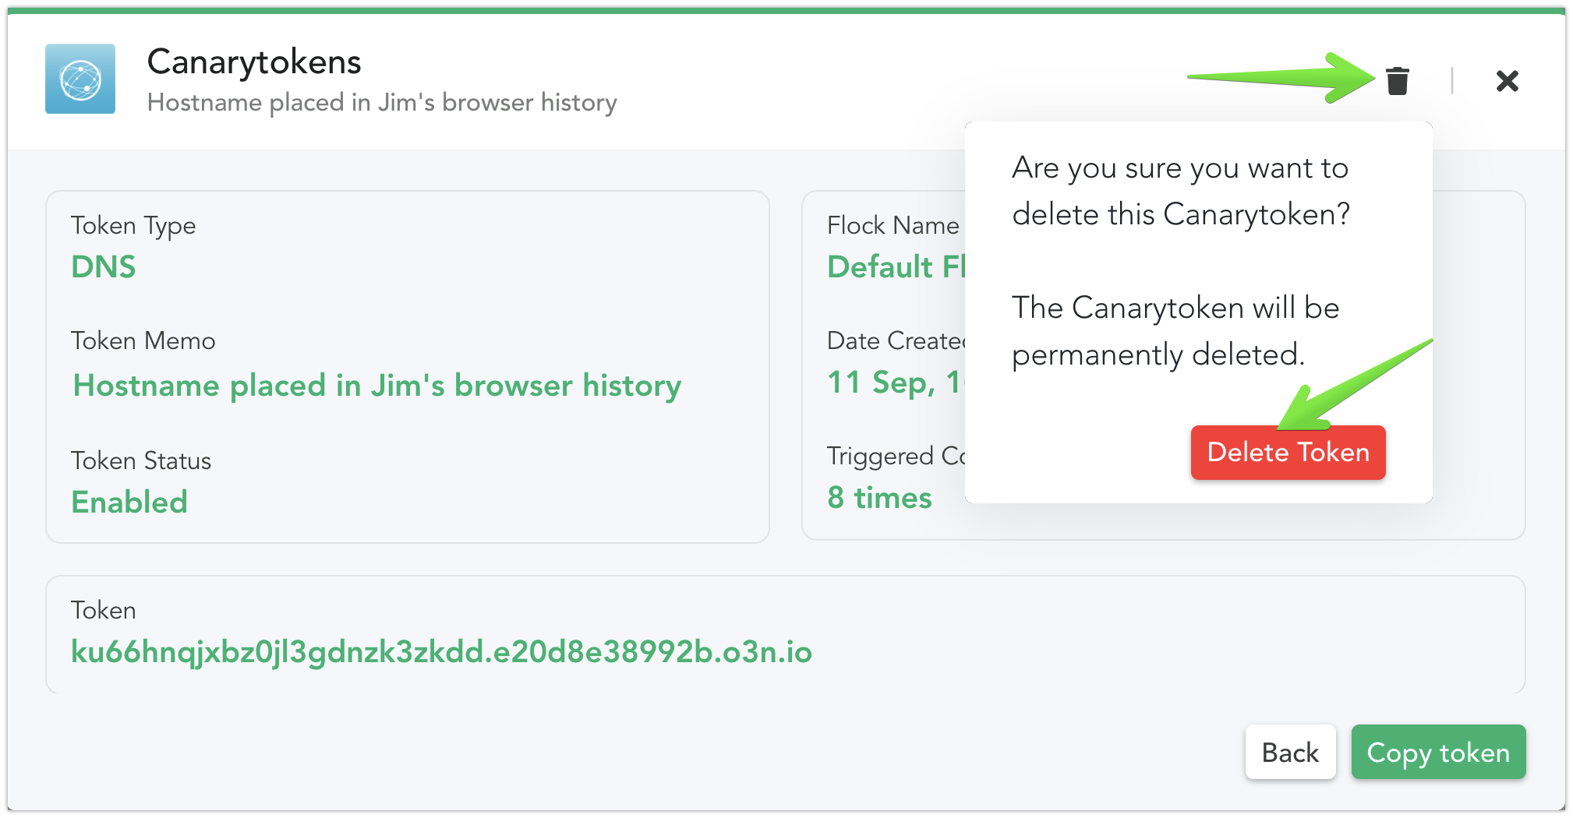
Task: Click the Token Memo value text
Action: click(377, 386)
